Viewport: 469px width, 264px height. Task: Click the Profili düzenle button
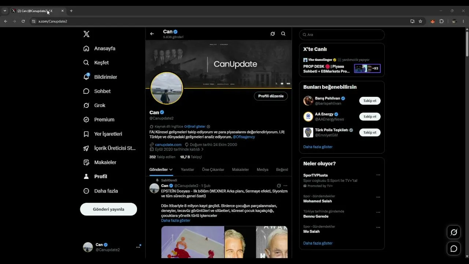pos(271,96)
